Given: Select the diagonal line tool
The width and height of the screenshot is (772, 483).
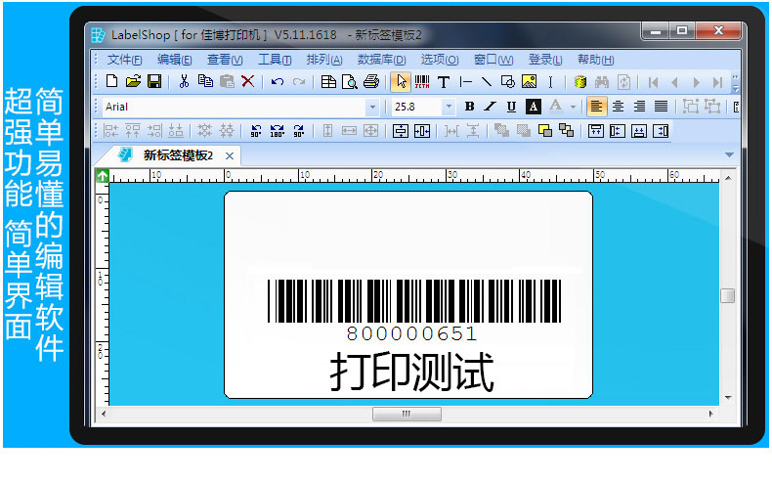Looking at the screenshot, I should (487, 81).
